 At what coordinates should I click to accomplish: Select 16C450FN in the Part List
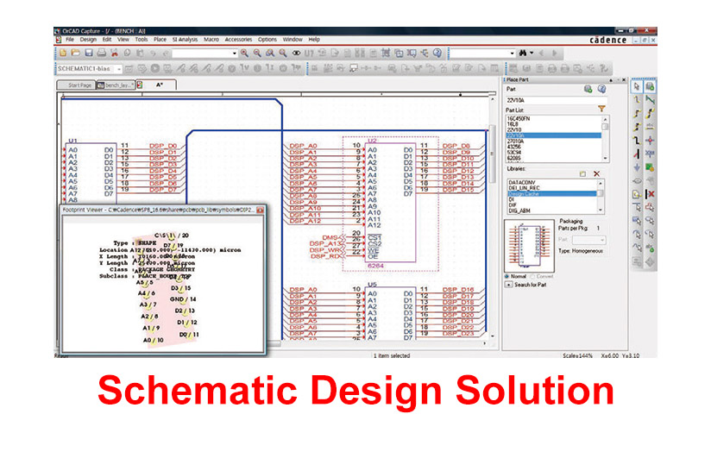553,119
